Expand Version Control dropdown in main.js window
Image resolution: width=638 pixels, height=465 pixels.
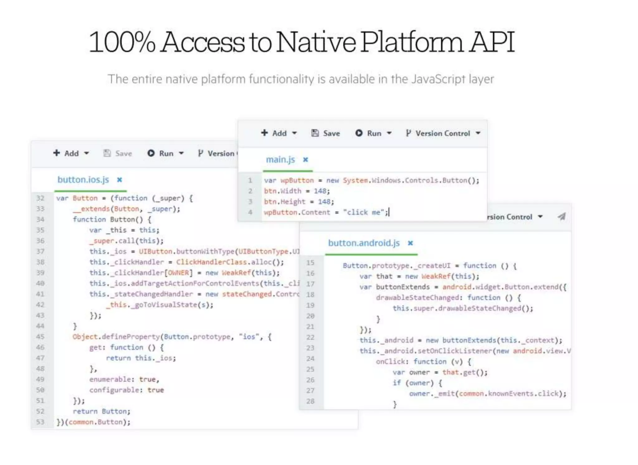coord(478,133)
